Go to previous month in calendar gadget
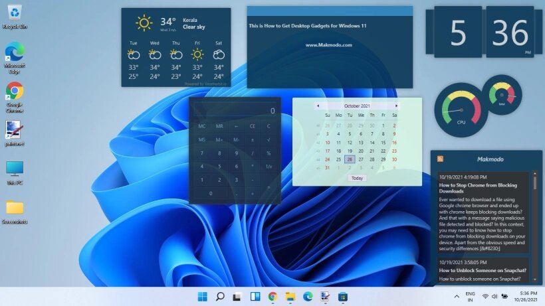Viewport: 545px width, 306px height. [x=318, y=106]
